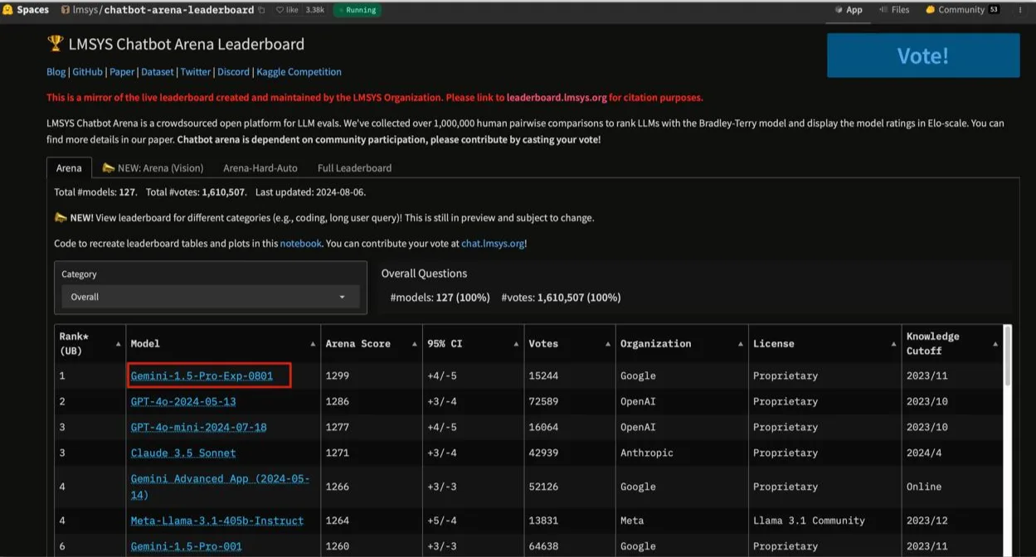Screen dimensions: 1036x557
Task: Open the Full Leaderboard tab
Action: pyautogui.click(x=354, y=167)
